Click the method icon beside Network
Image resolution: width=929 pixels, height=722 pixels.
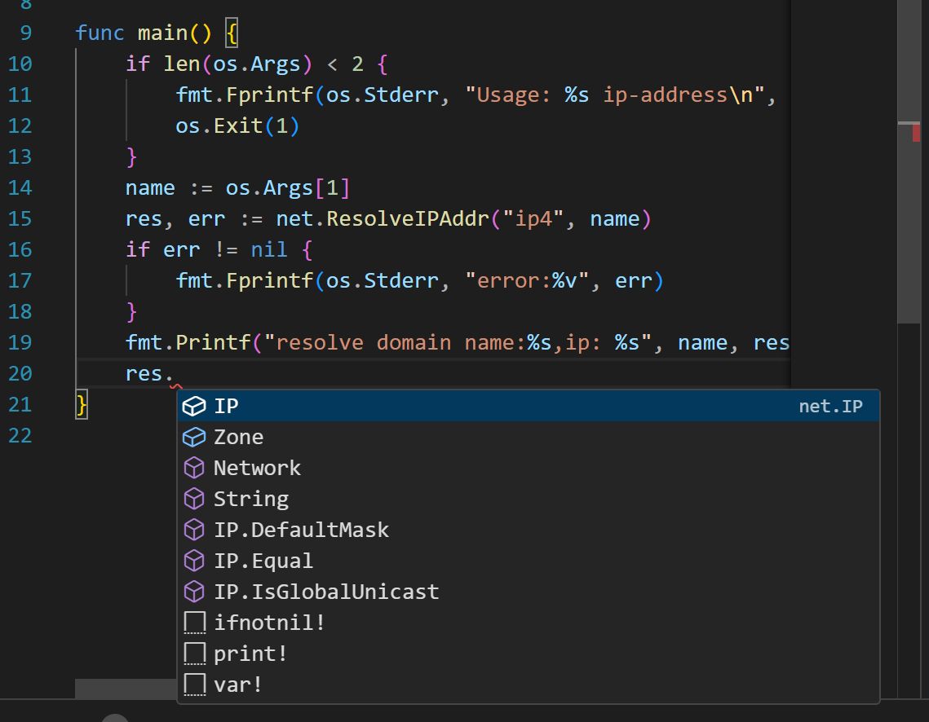point(193,468)
